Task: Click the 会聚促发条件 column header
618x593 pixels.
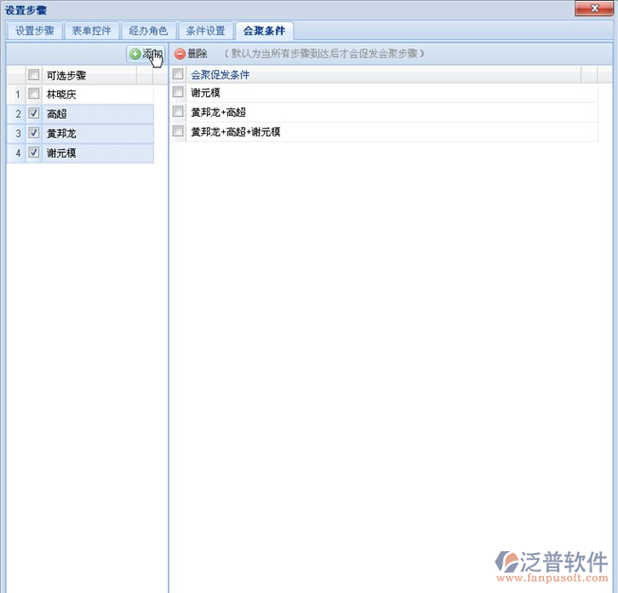Action: [220, 74]
